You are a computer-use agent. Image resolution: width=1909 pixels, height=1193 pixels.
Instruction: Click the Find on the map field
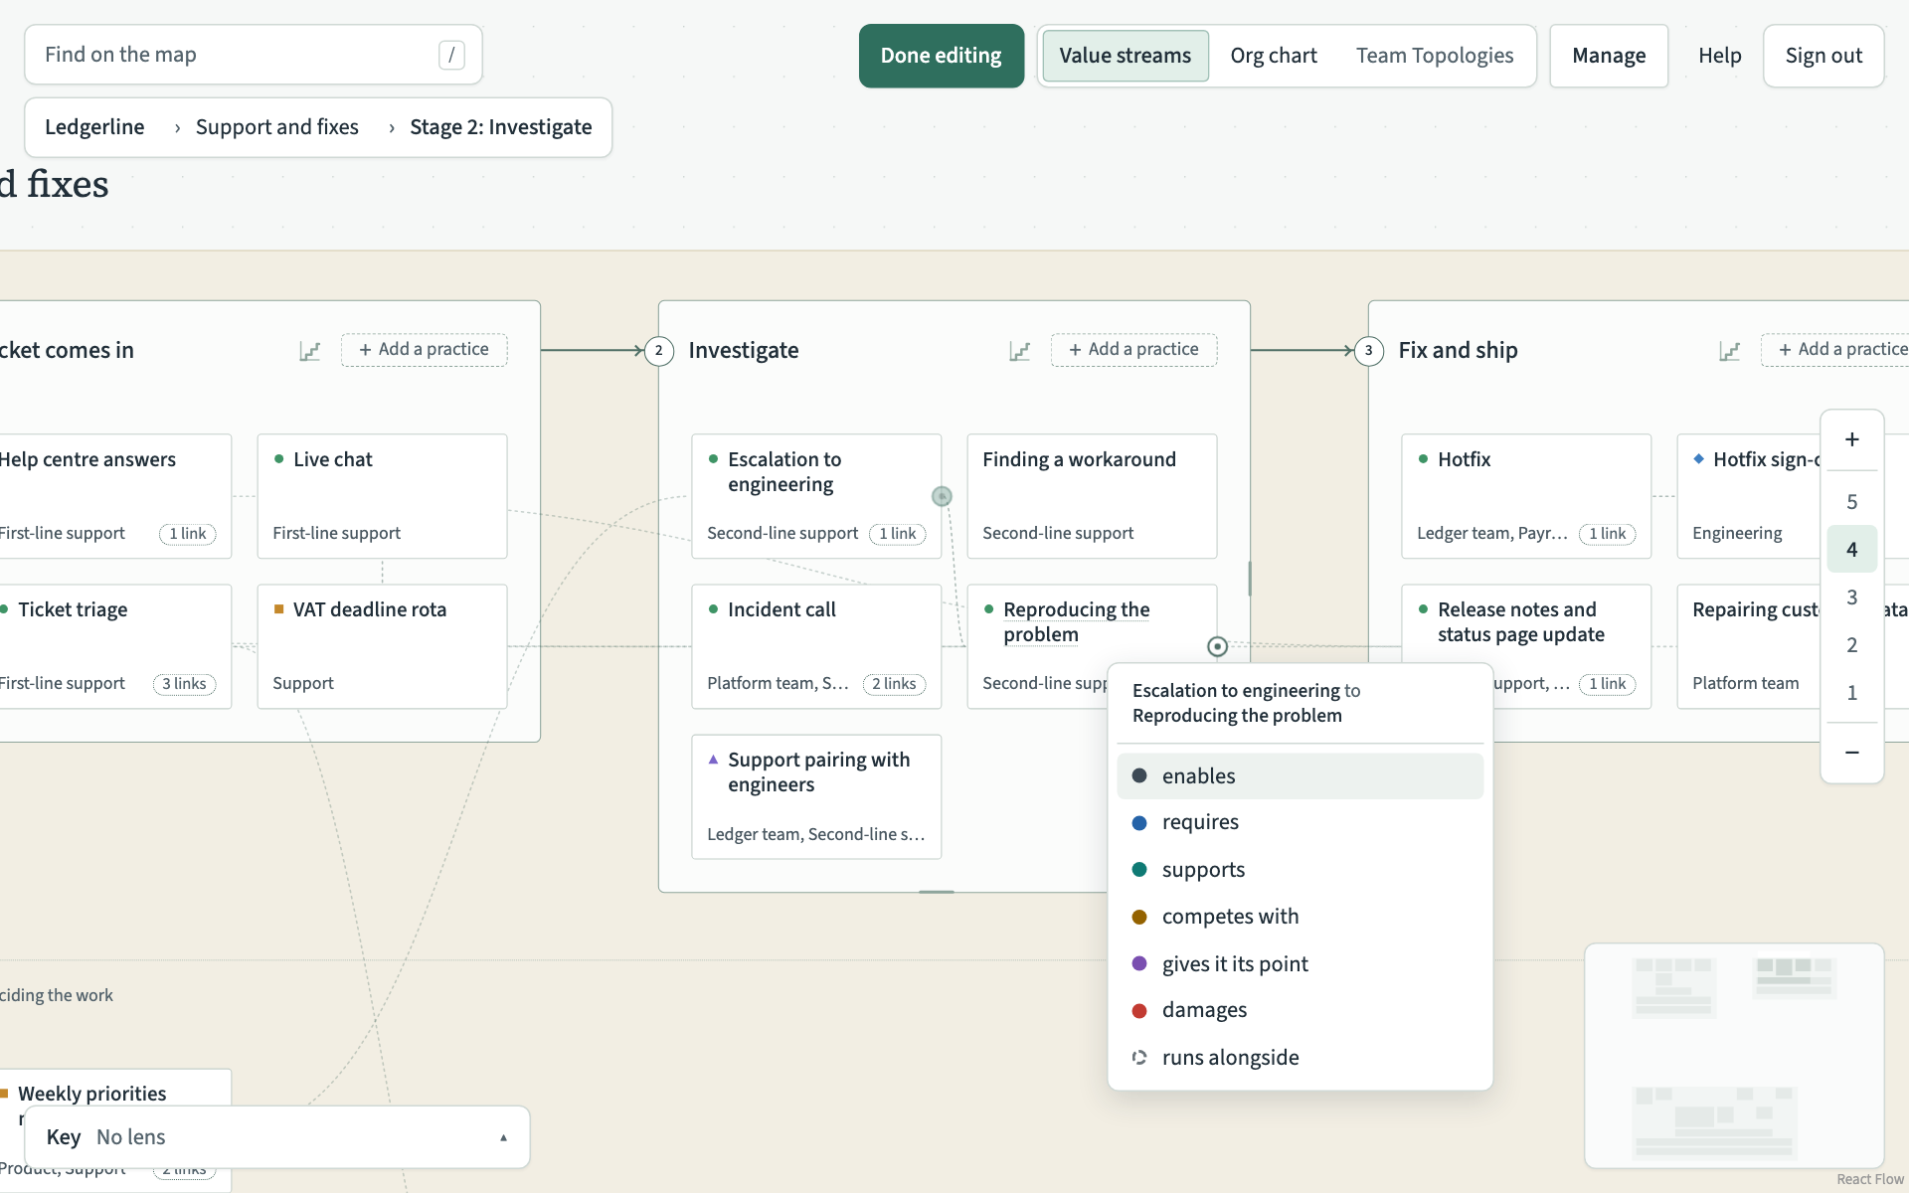[x=253, y=55]
